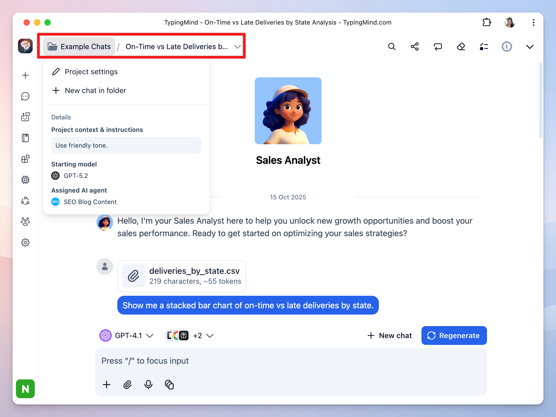The image size is (556, 417).
Task: Expand the +2 plugins dropdown
Action: coord(190,335)
